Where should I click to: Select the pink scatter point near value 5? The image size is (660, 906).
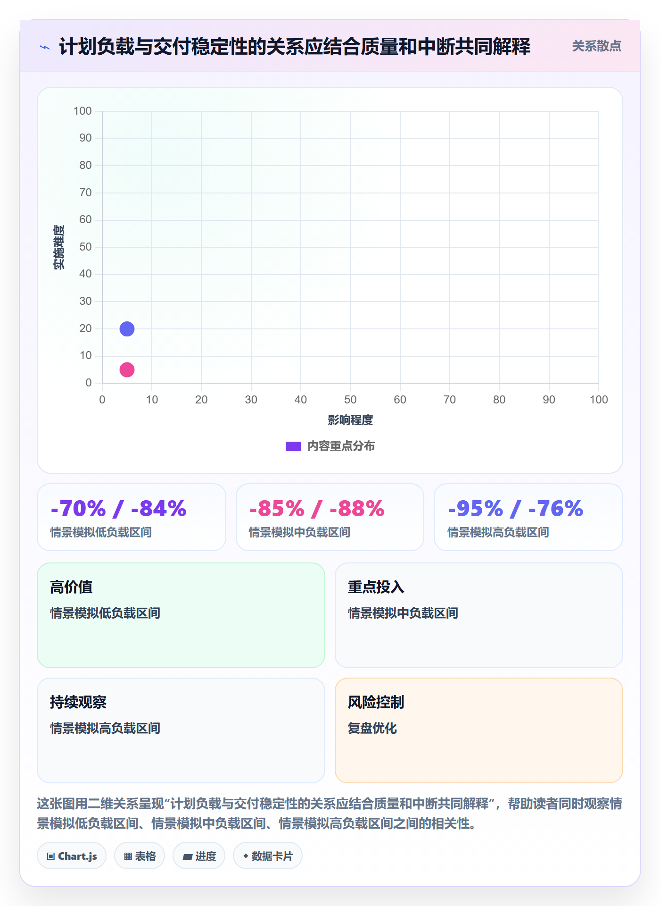[127, 369]
